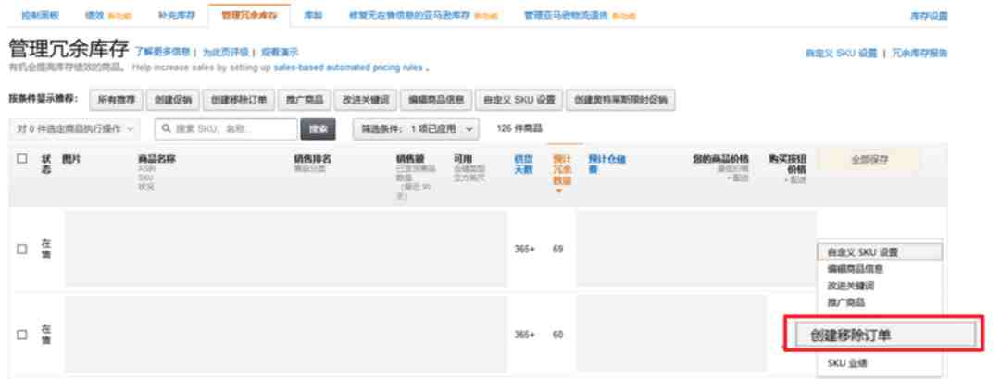
Task: Click the 126 件商品 count text
Action: click(x=519, y=128)
